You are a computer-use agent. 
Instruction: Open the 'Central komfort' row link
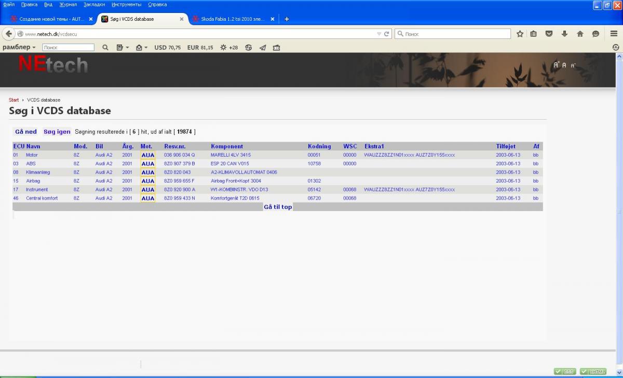pyautogui.click(x=42, y=198)
